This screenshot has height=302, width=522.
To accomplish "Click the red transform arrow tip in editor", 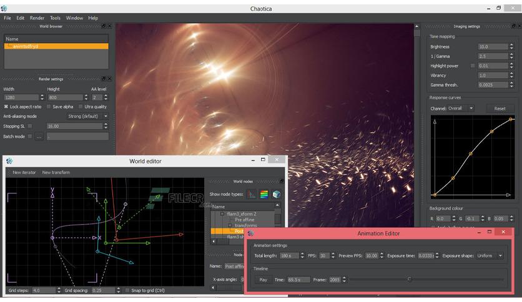I will pyautogui.click(x=181, y=234).
